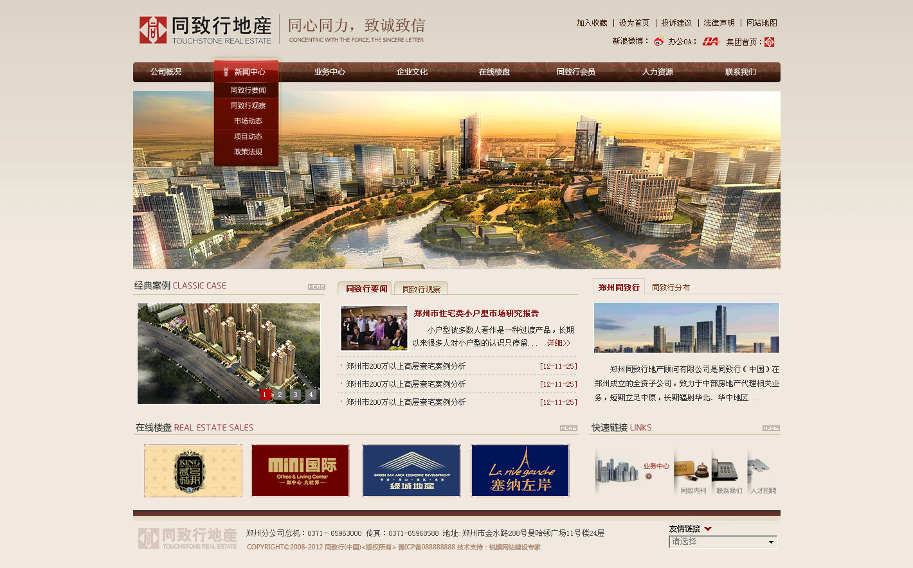Open the 联系我们 nav menu
The height and width of the screenshot is (568, 913).
(x=741, y=72)
